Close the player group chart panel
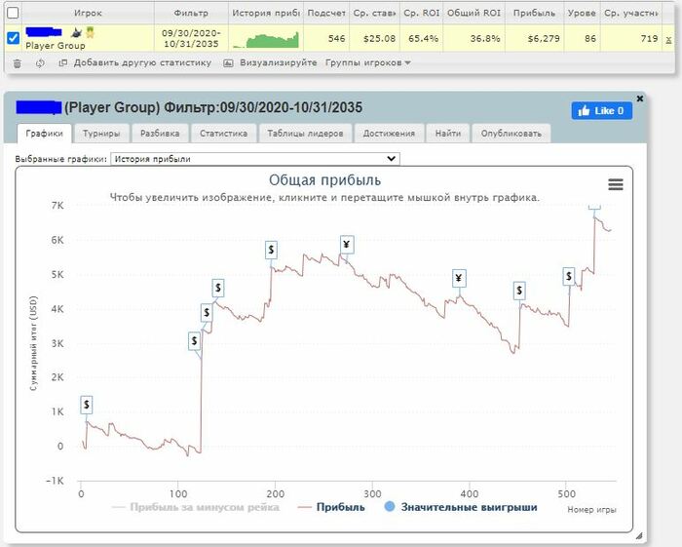 pos(639,98)
